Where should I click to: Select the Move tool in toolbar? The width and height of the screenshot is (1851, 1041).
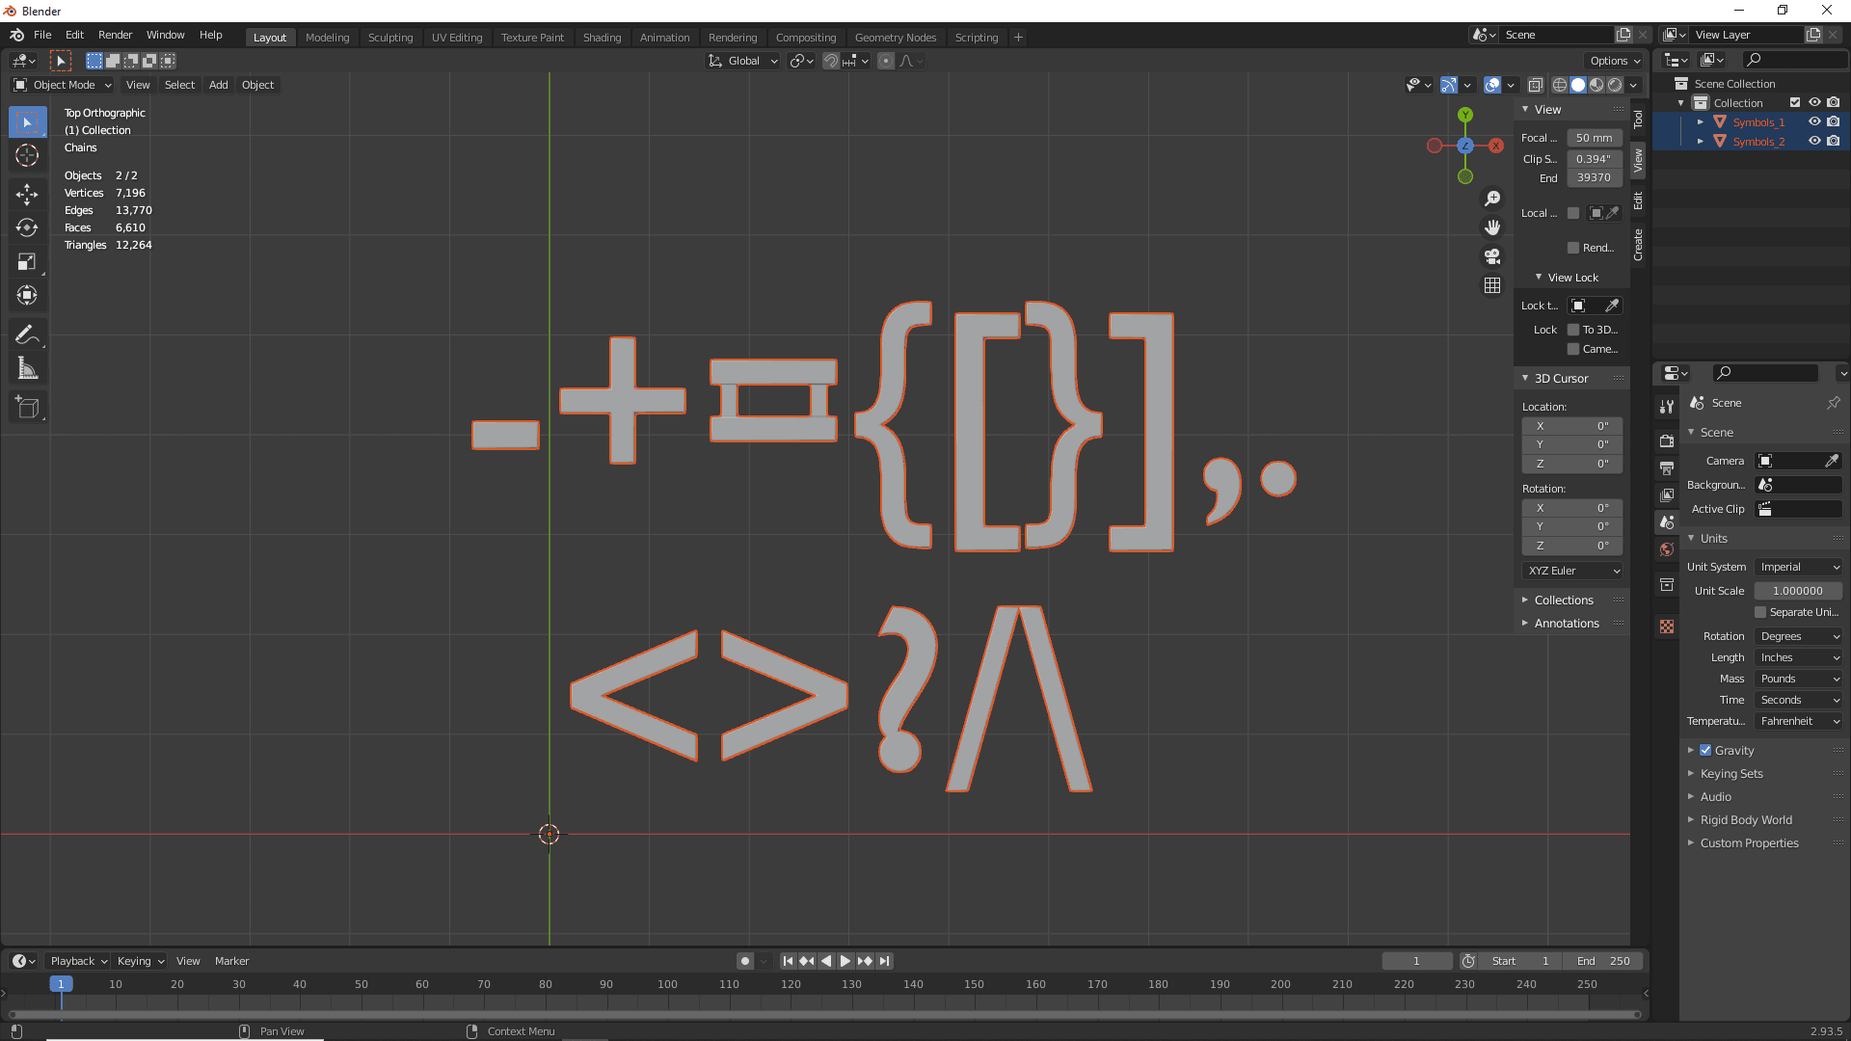click(x=28, y=191)
